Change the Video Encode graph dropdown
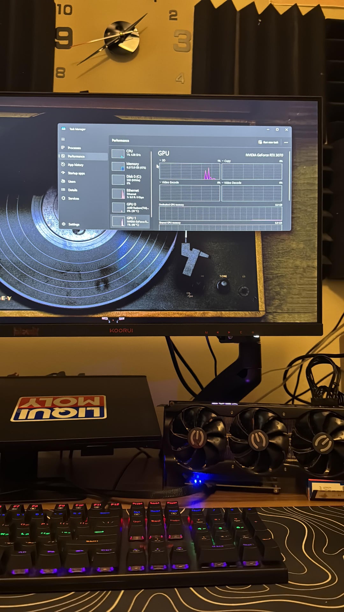Viewport: 344px width, 612px height. (x=161, y=182)
